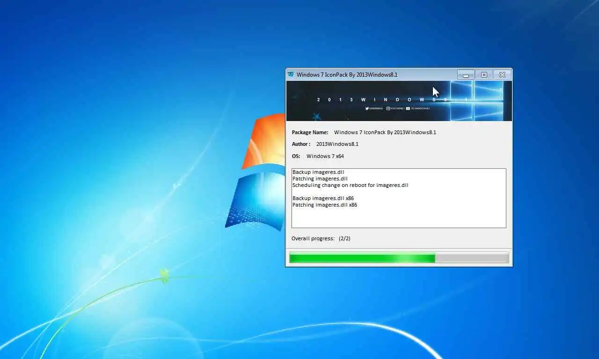Click the YouTube icon in the banner
The image size is (599, 359).
pyautogui.click(x=408, y=108)
